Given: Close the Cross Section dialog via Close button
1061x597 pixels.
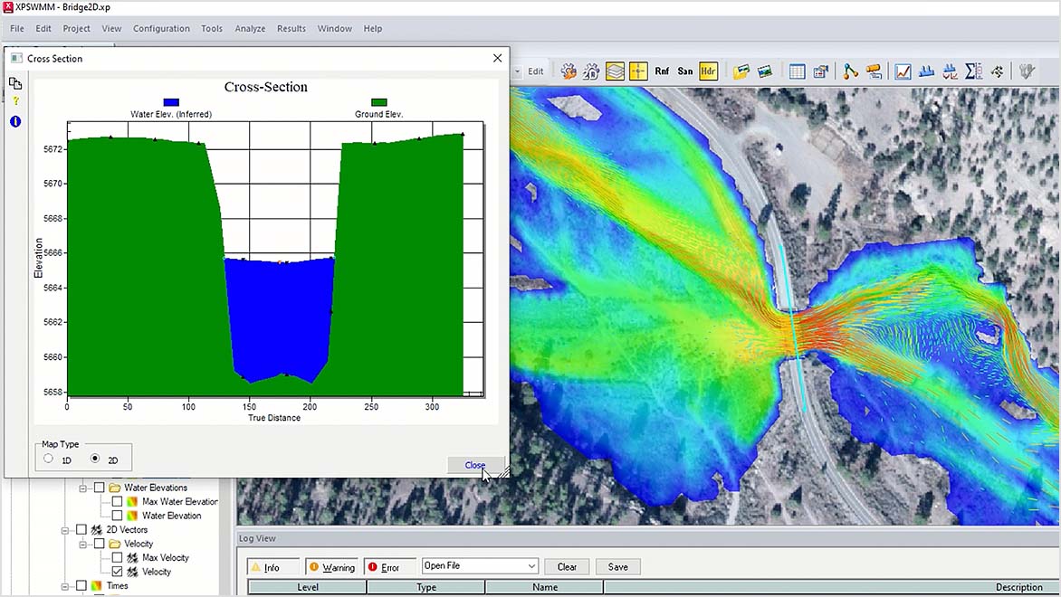Looking at the screenshot, I should coord(474,465).
